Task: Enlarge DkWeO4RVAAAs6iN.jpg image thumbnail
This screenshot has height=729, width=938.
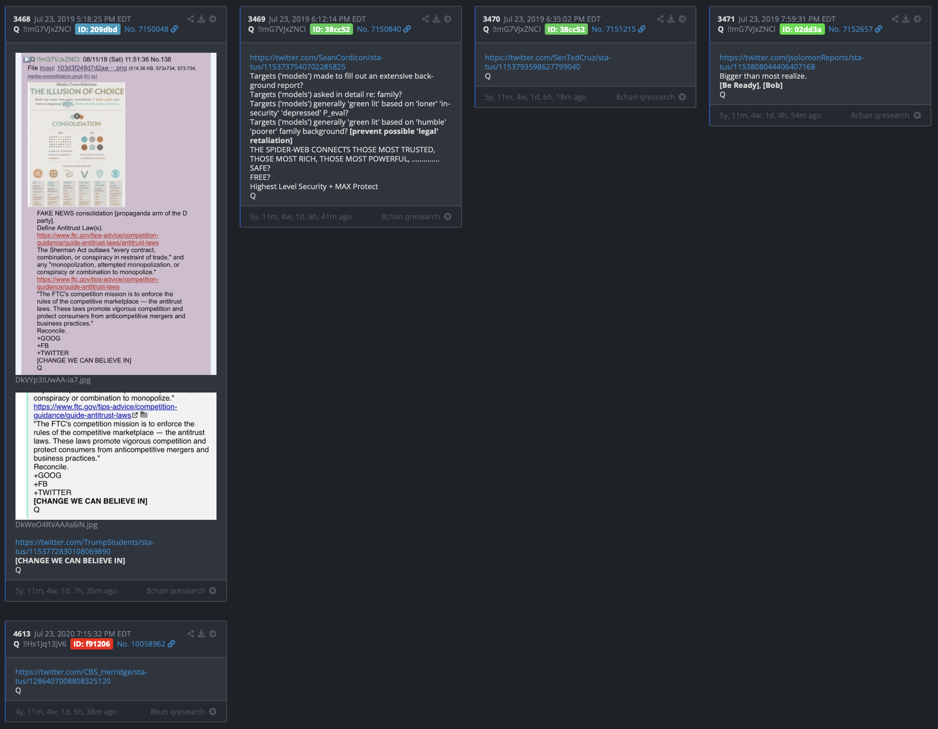Action: tap(116, 456)
